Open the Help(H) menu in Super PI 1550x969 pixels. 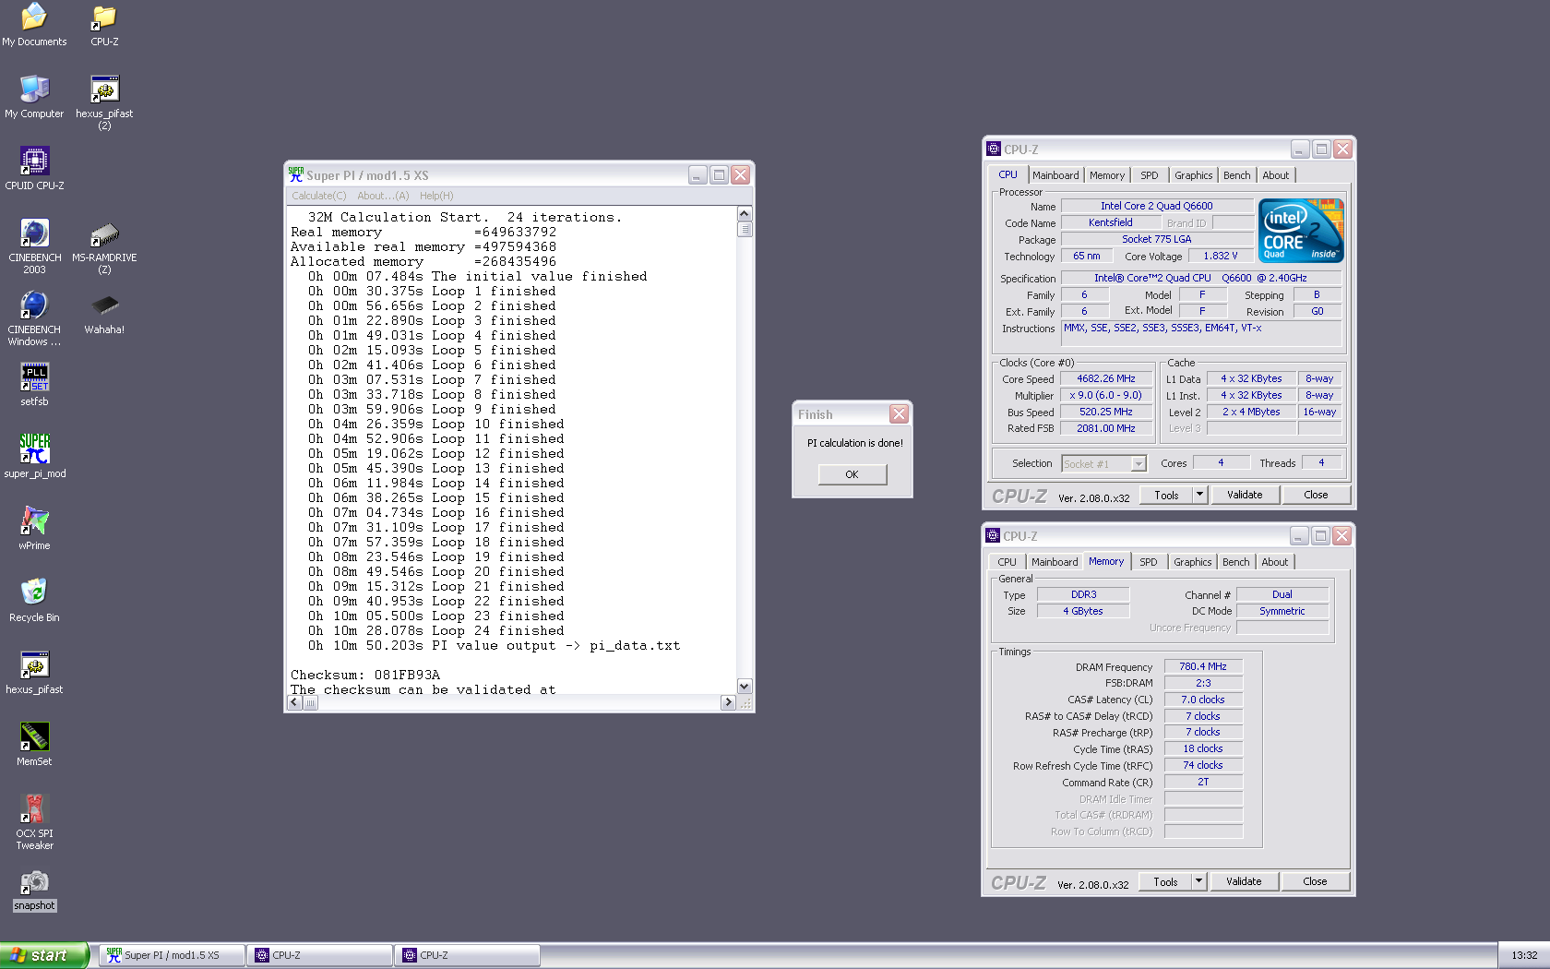pyautogui.click(x=436, y=196)
